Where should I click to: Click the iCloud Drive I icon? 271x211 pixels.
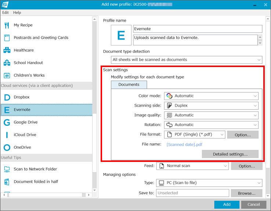pyautogui.click(x=7, y=135)
